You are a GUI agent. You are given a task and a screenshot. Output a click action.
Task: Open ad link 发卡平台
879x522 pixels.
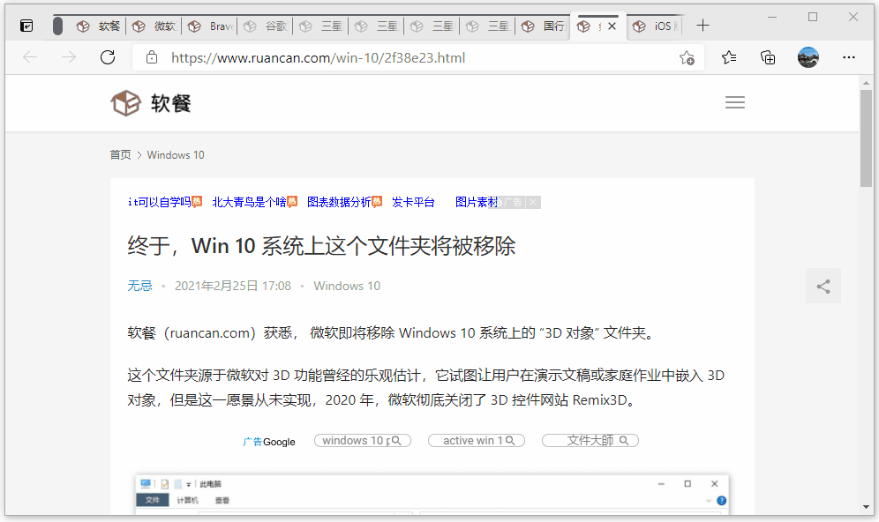pyautogui.click(x=413, y=202)
